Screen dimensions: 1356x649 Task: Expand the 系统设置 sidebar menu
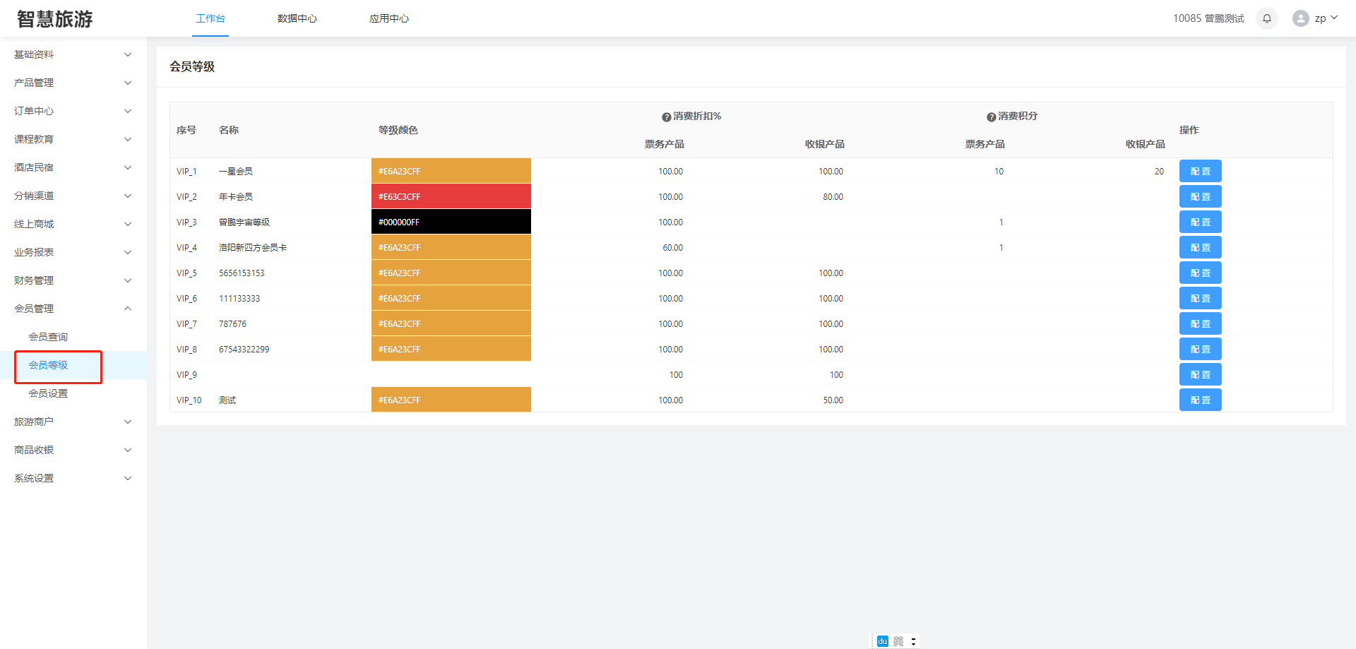point(73,478)
